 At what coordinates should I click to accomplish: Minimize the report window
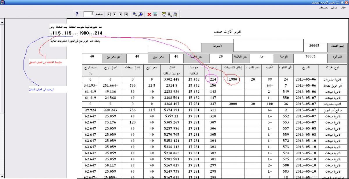[338, 2]
